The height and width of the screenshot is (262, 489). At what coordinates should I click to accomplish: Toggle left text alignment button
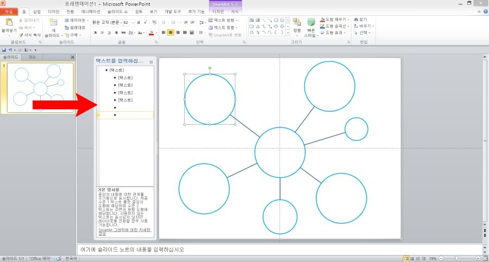[164, 33]
